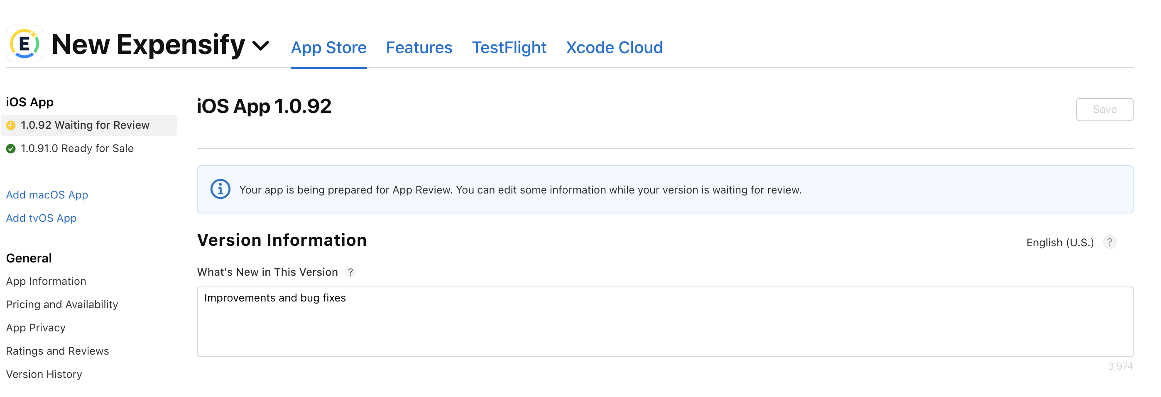Image resolution: width=1161 pixels, height=397 pixels.
Task: Click the General sidebar heading
Action: click(x=29, y=258)
